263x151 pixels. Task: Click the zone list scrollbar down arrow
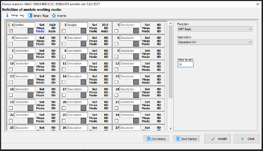(170, 128)
